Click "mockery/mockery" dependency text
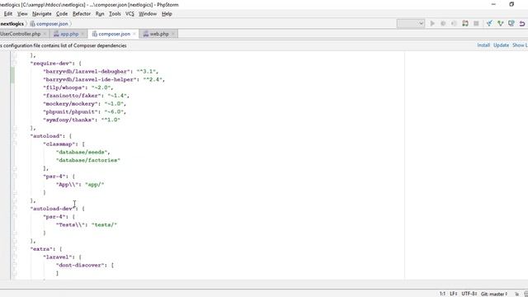Viewport: 528px width, 297px height. pyautogui.click(x=70, y=104)
